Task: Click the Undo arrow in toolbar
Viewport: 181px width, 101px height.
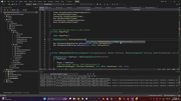Action: click(x=19, y=4)
